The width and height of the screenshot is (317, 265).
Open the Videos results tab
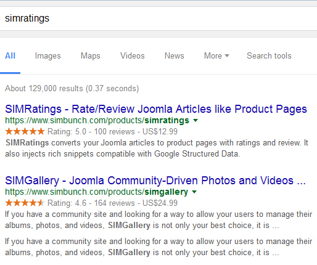point(133,55)
